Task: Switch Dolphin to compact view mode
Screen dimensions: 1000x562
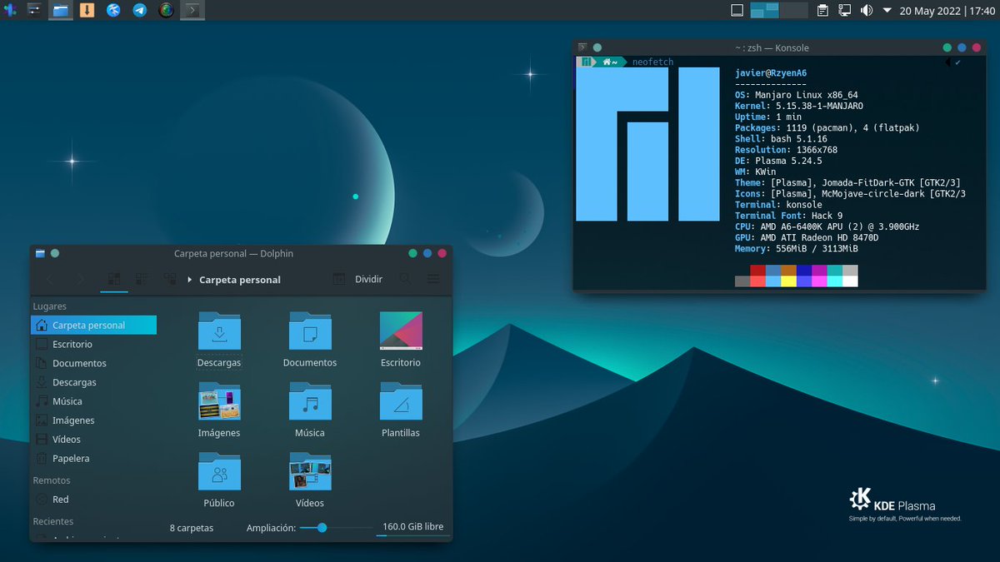Action: pyautogui.click(x=142, y=280)
